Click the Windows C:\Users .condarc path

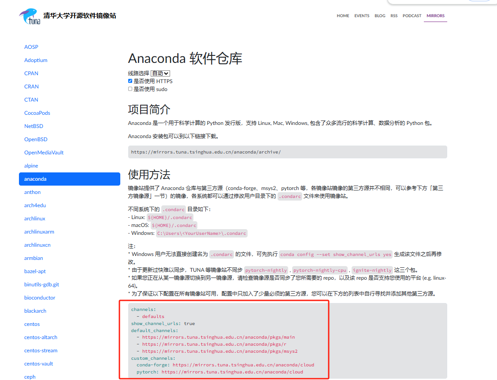click(202, 234)
